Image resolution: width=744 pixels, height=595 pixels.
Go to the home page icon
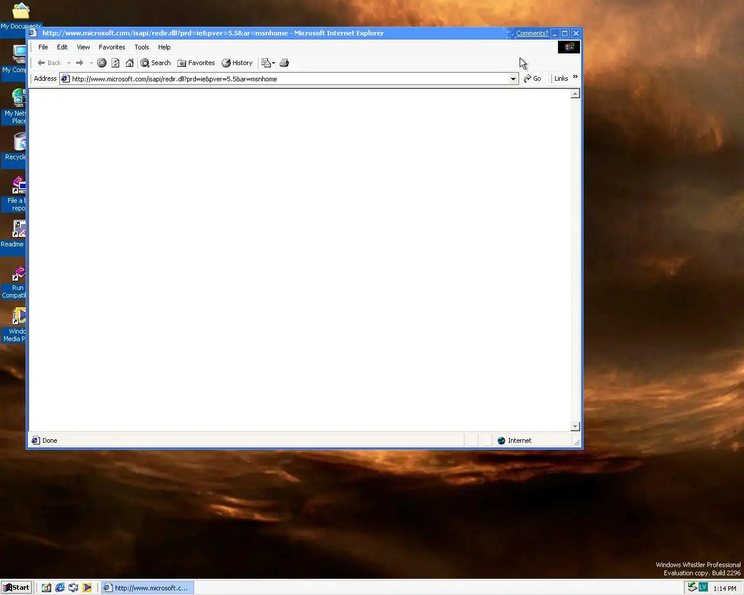130,63
